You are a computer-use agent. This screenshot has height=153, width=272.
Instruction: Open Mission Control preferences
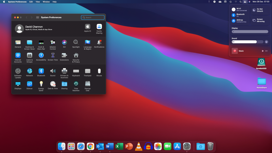tap(53, 45)
